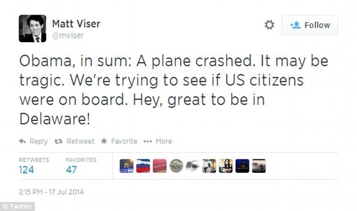The width and height of the screenshot is (357, 211).
Task: Click the Follow button
Action: click(310, 25)
